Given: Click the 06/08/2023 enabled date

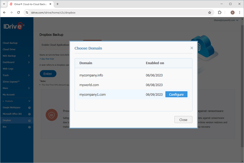Looking at the screenshot, I should pos(154,85).
